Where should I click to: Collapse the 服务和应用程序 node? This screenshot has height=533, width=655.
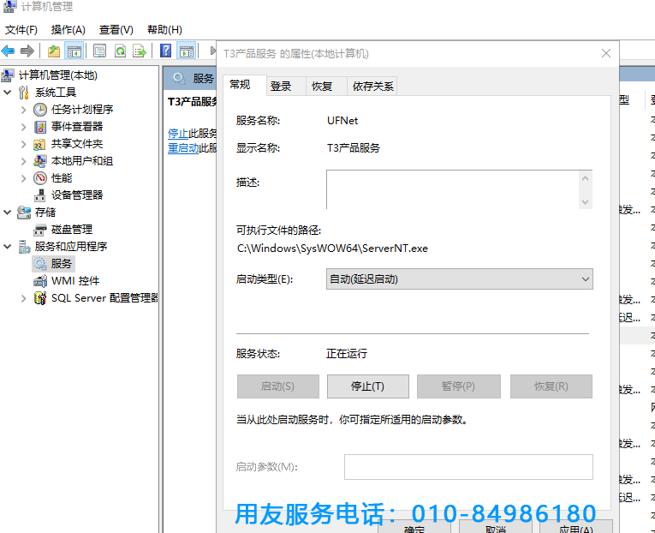tap(8, 247)
